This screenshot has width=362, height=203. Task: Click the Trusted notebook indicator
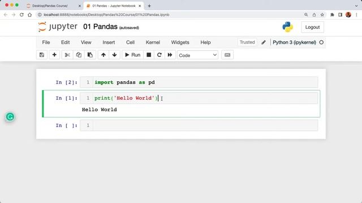247,42
